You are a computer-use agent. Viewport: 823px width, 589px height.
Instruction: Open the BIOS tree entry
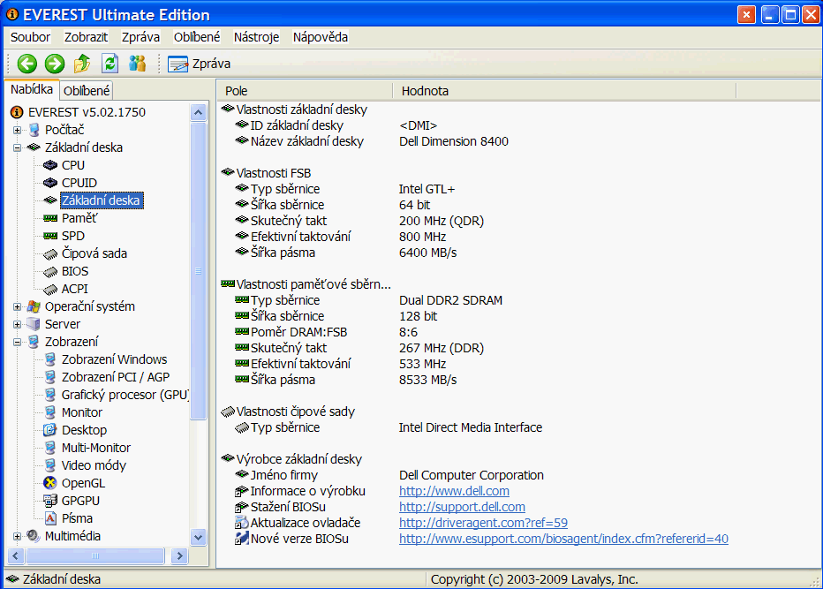pos(74,271)
